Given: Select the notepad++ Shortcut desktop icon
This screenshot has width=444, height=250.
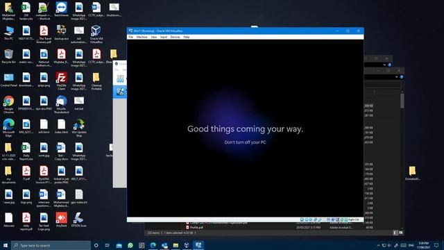Looking at the screenshot, I should point(43,11).
